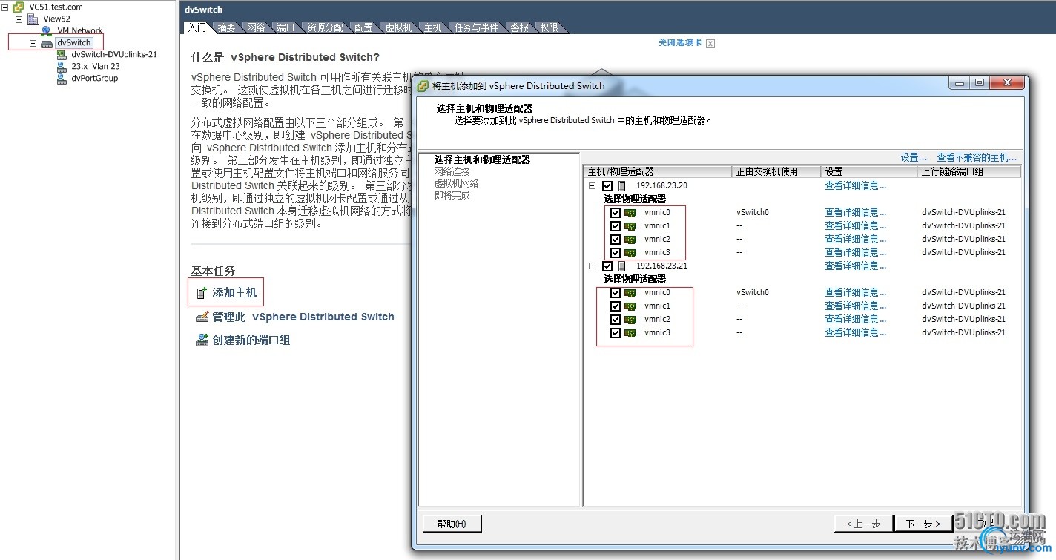Click the 添加主机 add-host icon

tap(201, 293)
